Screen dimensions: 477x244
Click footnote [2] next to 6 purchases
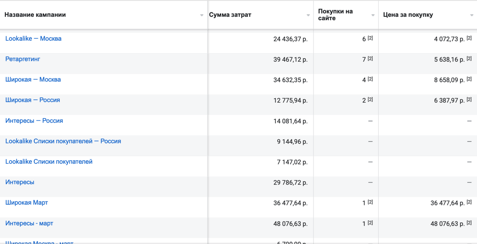pyautogui.click(x=370, y=38)
